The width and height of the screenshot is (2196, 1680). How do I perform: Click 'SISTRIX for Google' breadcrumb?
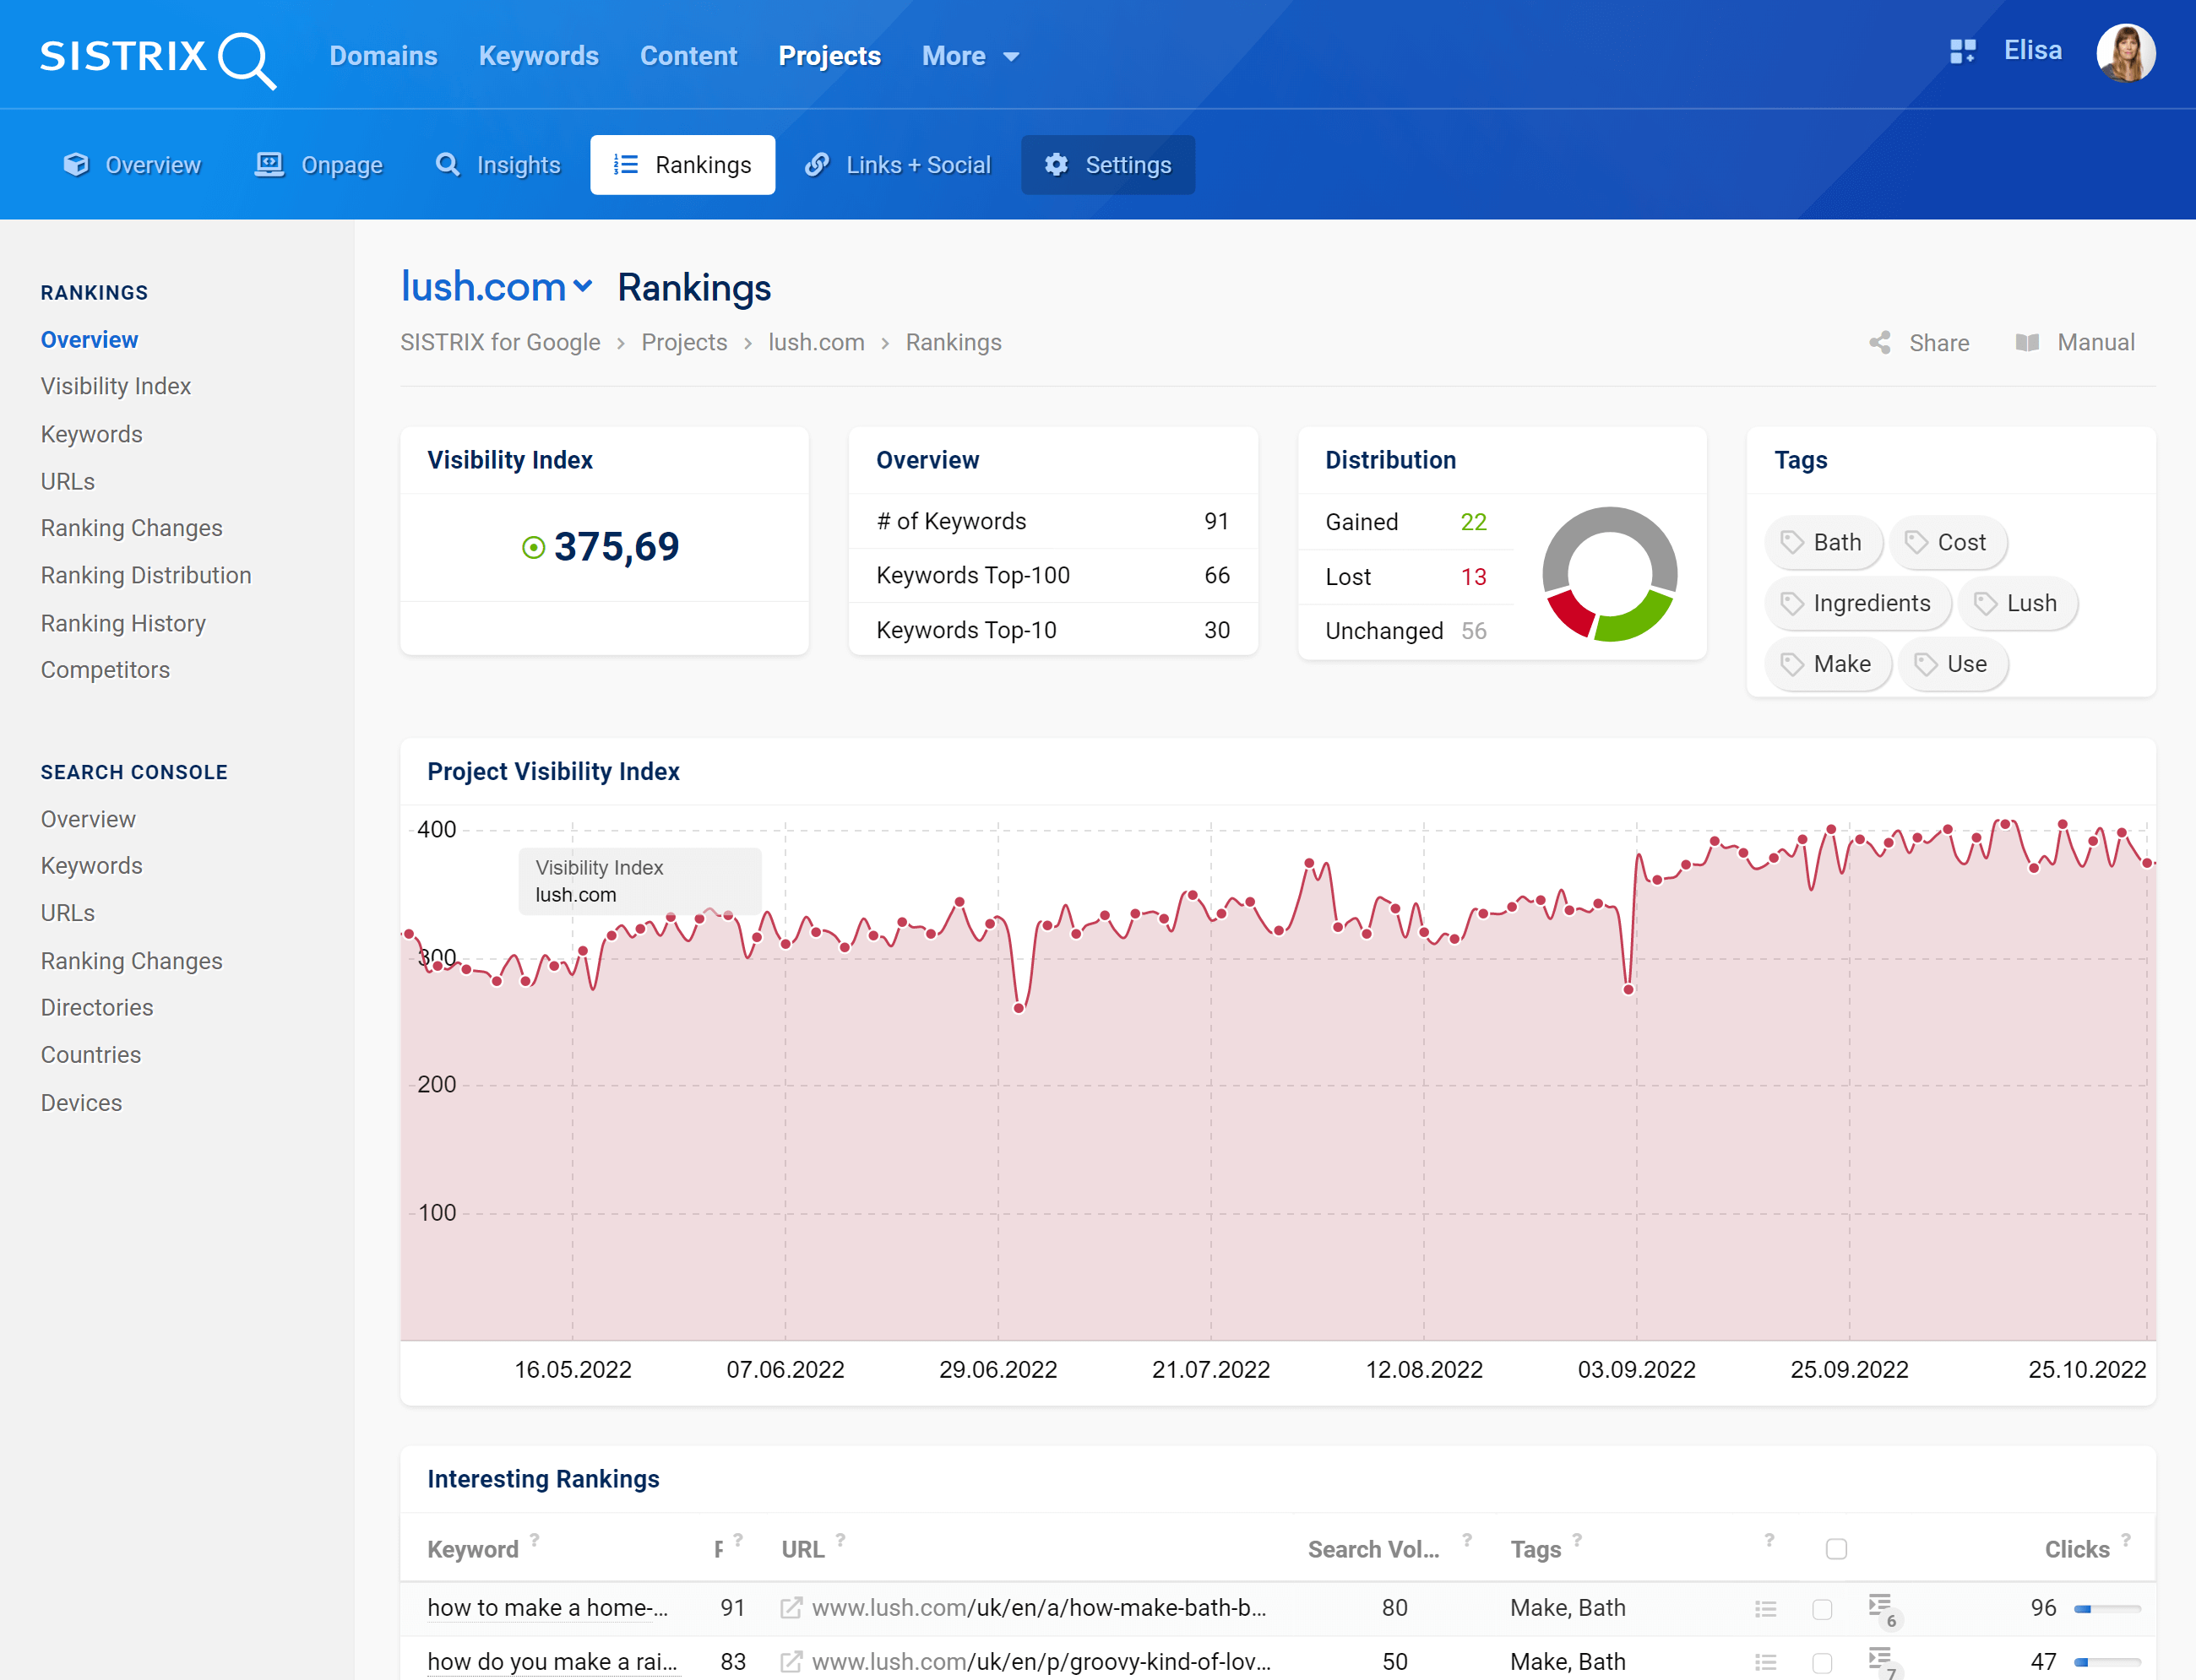click(x=500, y=343)
